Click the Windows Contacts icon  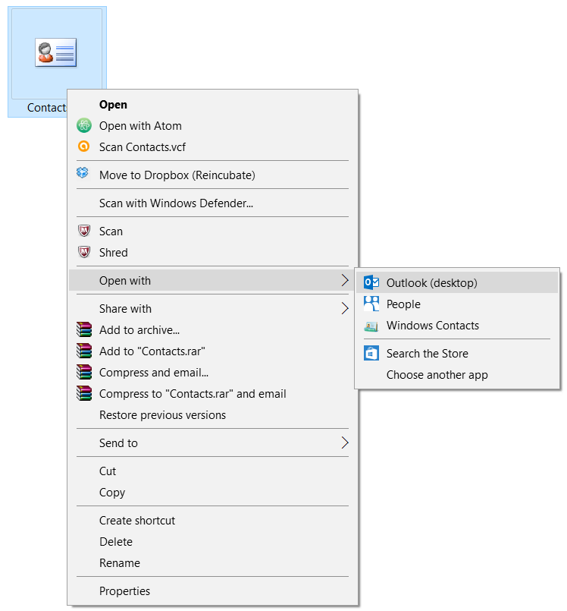click(x=371, y=326)
